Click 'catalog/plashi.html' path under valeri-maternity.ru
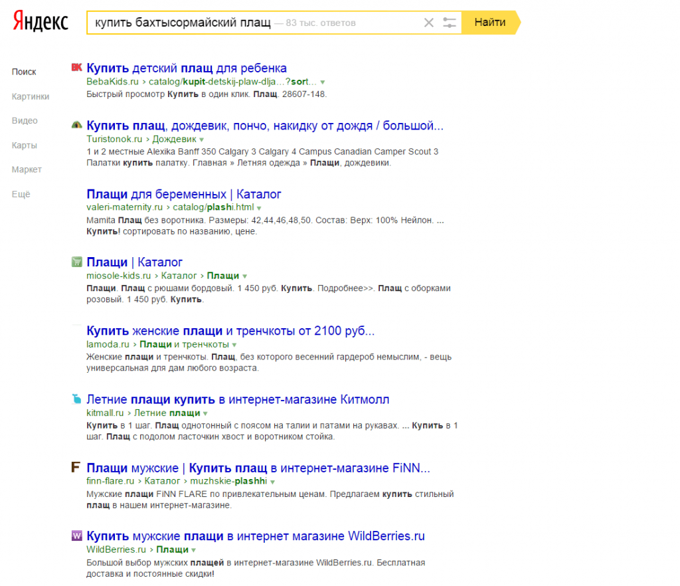The height and width of the screenshot is (586, 680). [x=213, y=207]
